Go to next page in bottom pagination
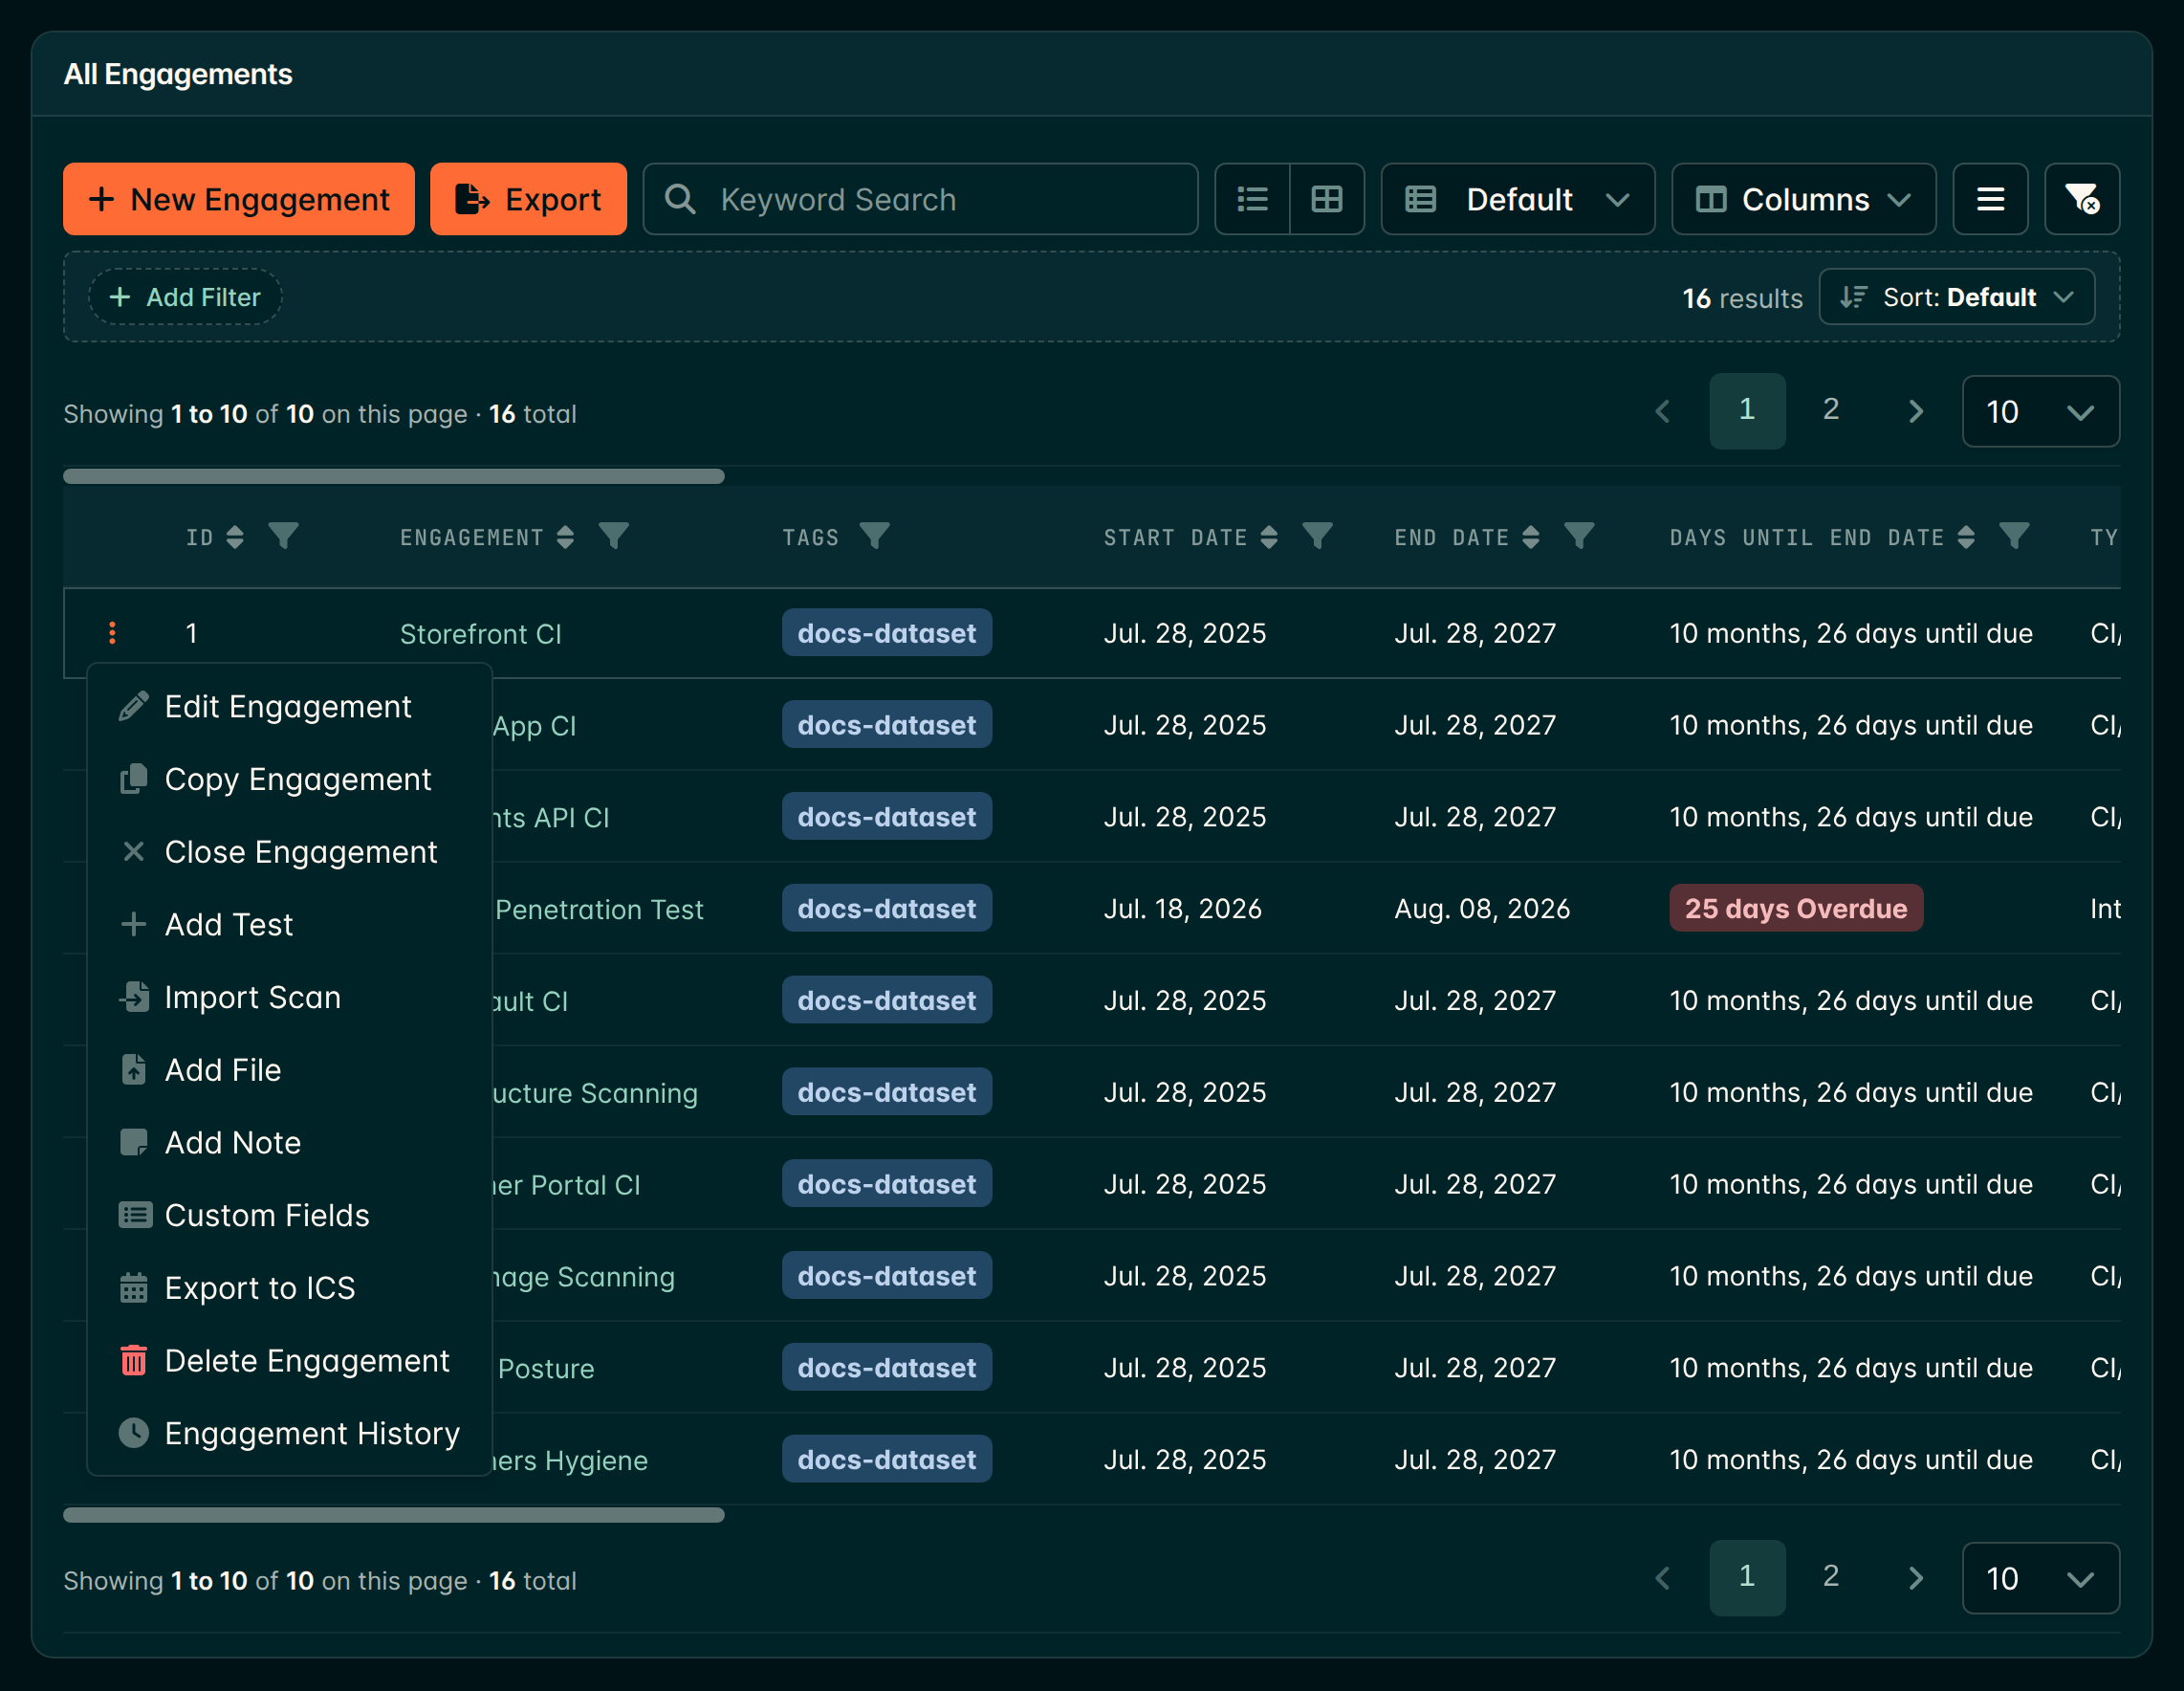The width and height of the screenshot is (2184, 1691). tap(1915, 1578)
